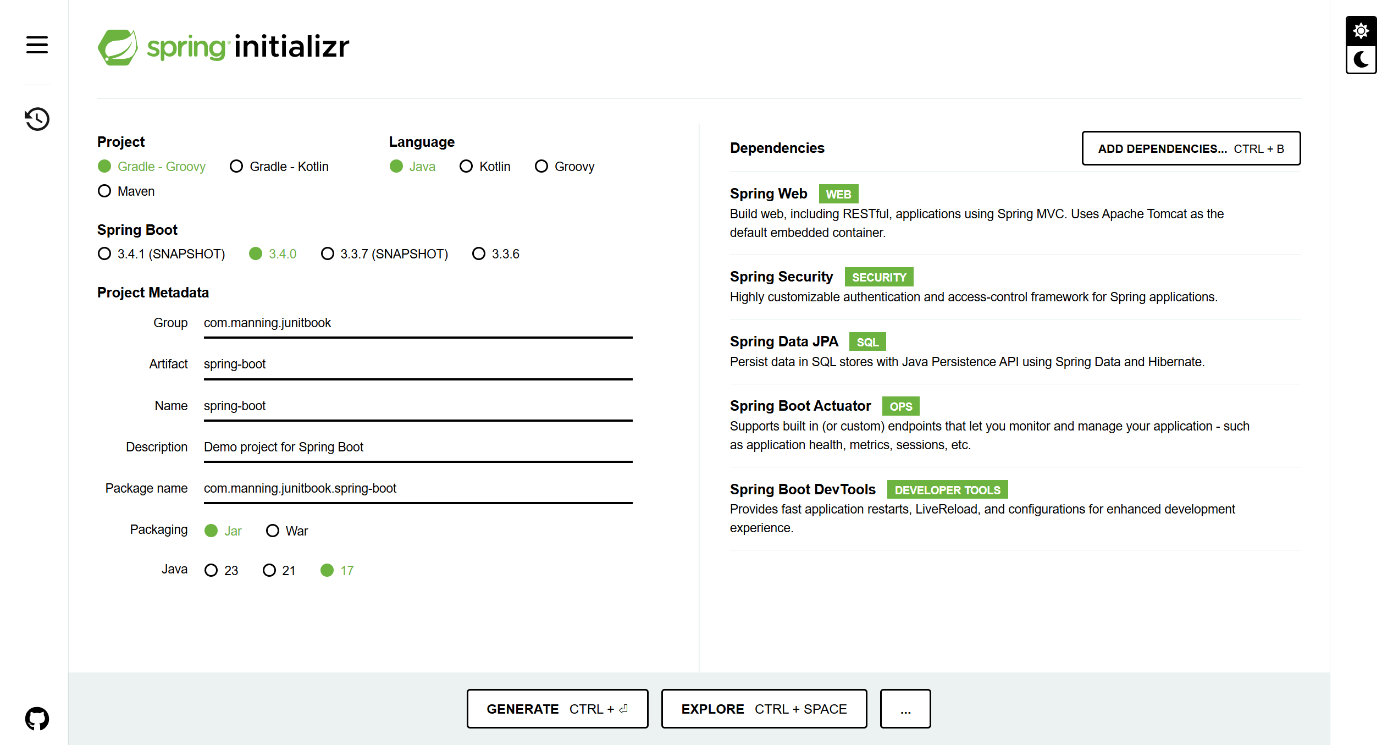This screenshot has width=1393, height=745.
Task: Click the Spring Boot DevTools title
Action: [803, 490]
